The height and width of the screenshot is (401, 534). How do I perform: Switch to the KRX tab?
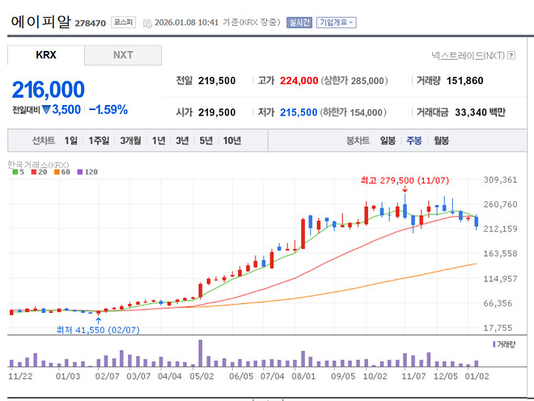click(x=46, y=55)
